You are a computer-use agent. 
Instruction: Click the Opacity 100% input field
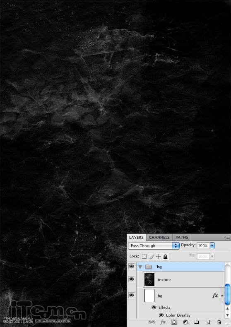(x=203, y=246)
